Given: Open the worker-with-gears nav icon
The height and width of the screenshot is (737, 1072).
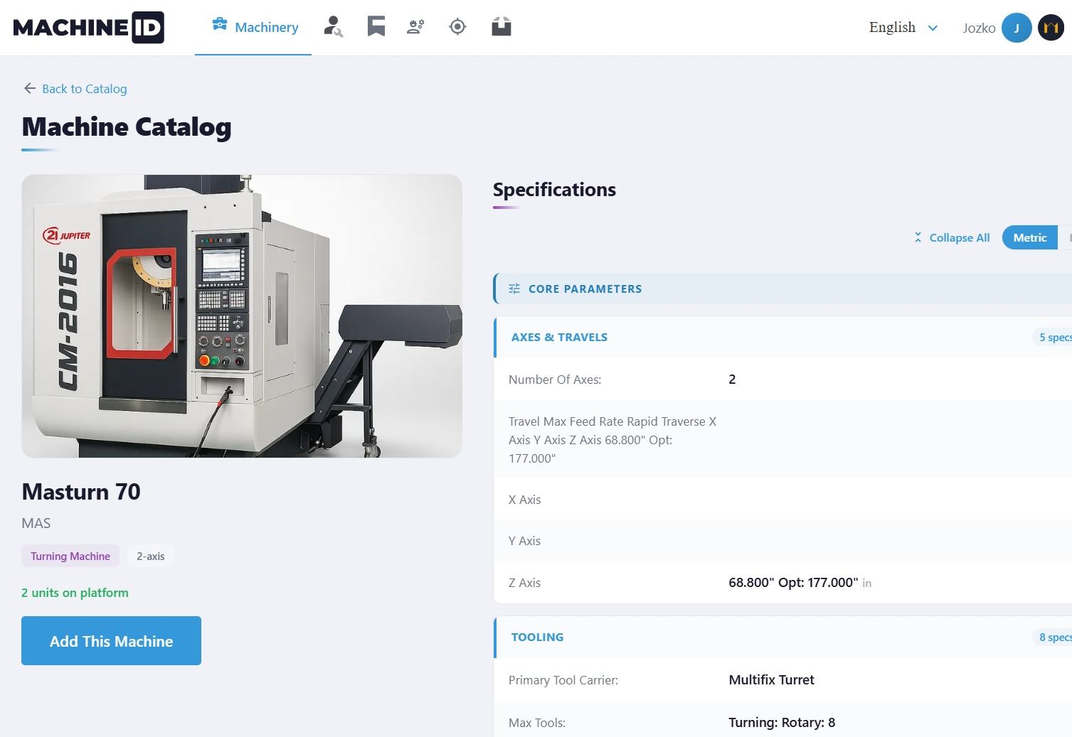Looking at the screenshot, I should coord(416,27).
